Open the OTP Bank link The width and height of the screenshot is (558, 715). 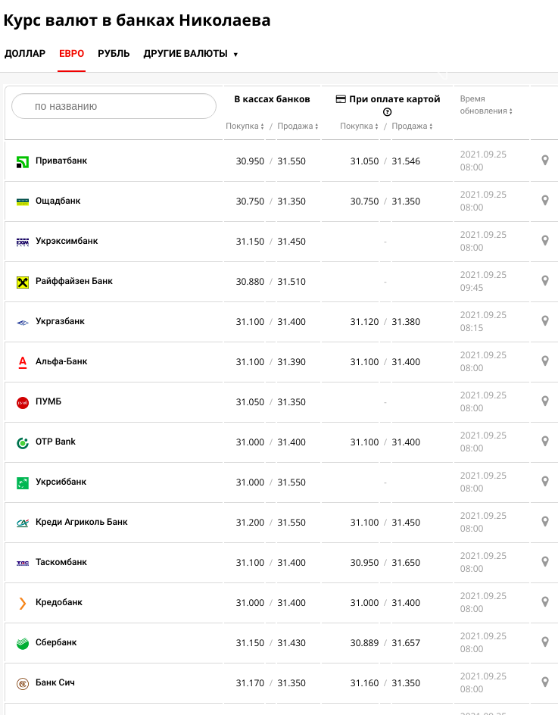tap(55, 442)
